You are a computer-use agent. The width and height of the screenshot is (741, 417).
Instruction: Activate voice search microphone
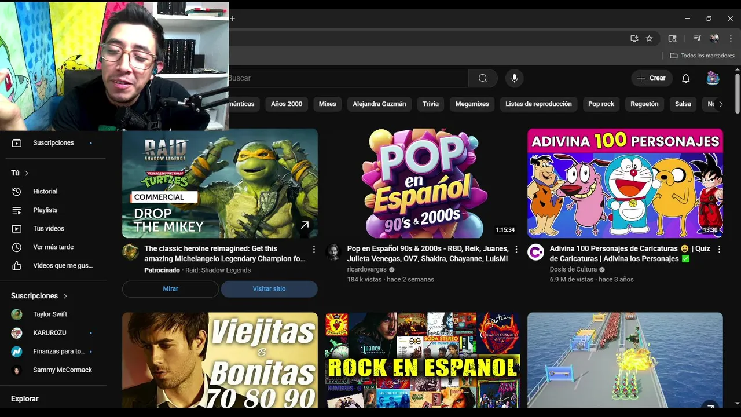pyautogui.click(x=514, y=78)
